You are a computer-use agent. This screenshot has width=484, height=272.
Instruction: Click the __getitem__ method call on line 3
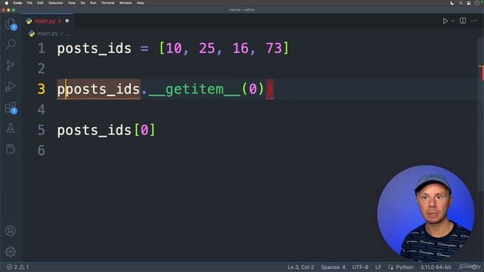click(x=194, y=89)
